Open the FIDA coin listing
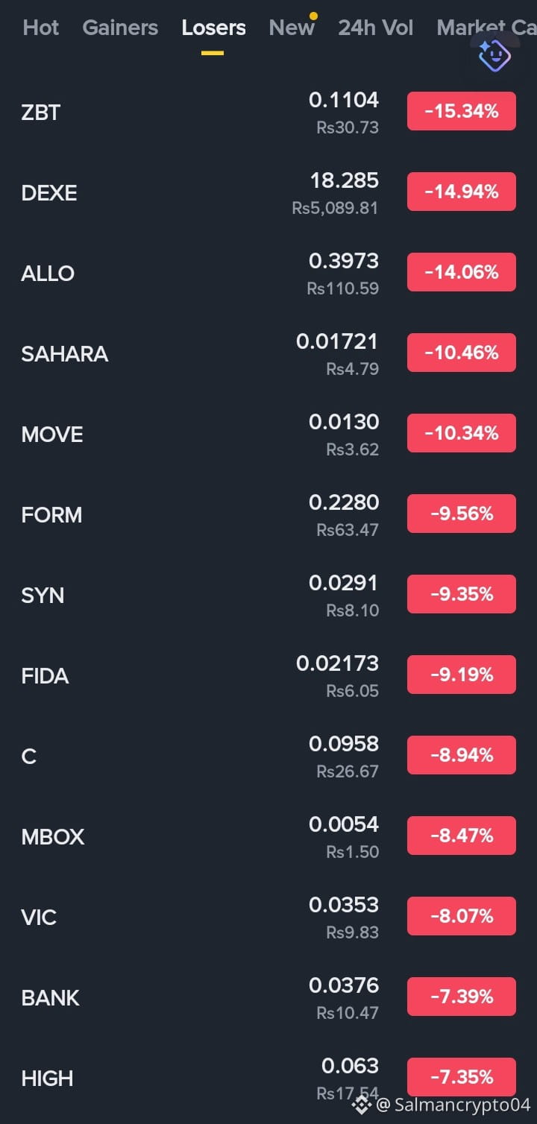537x1124 pixels. 268,675
